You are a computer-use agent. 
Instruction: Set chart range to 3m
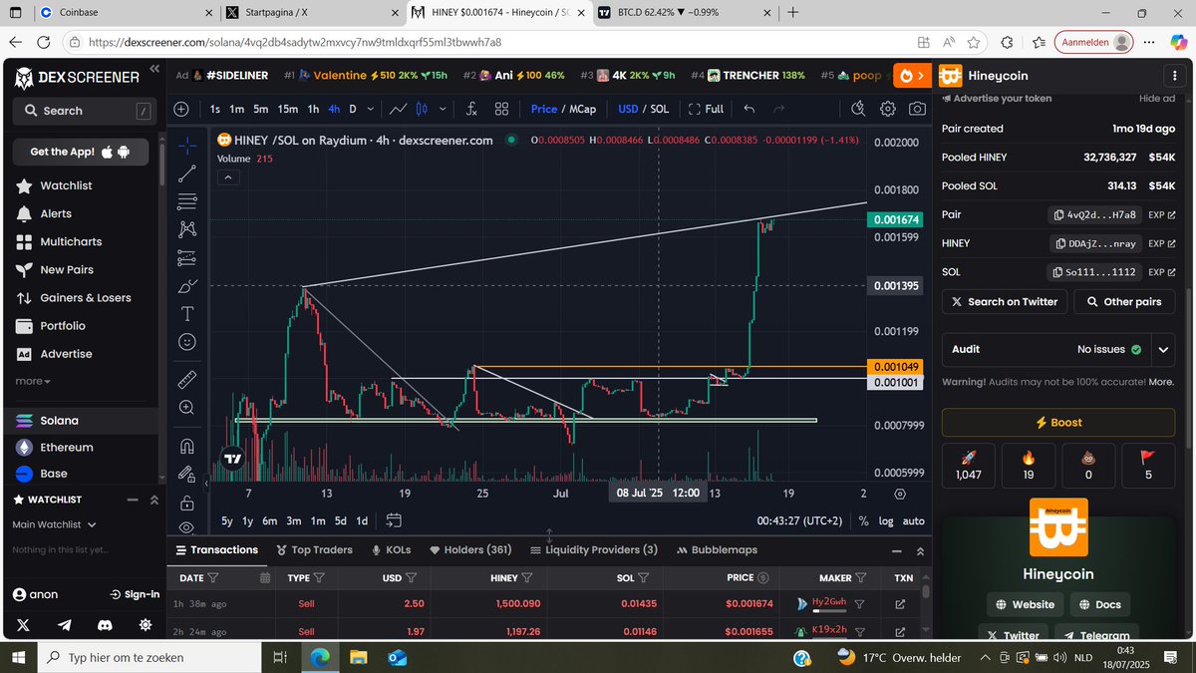[x=294, y=520]
